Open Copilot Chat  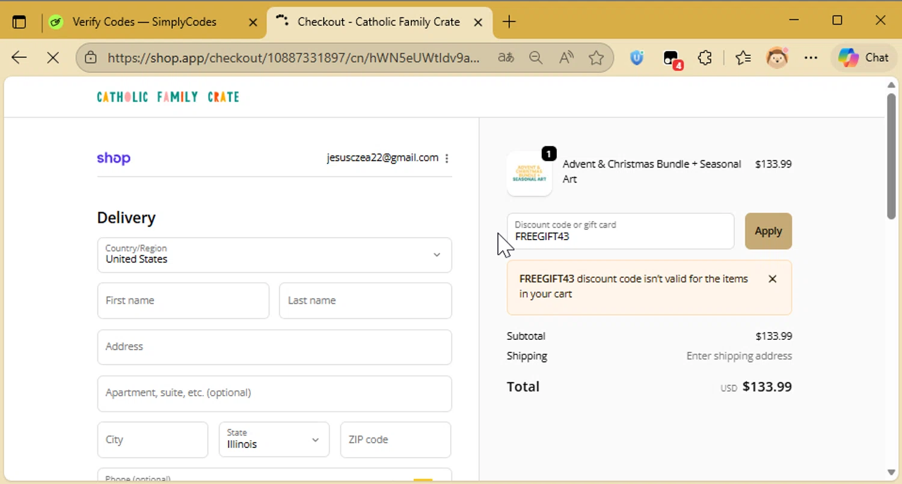(864, 58)
